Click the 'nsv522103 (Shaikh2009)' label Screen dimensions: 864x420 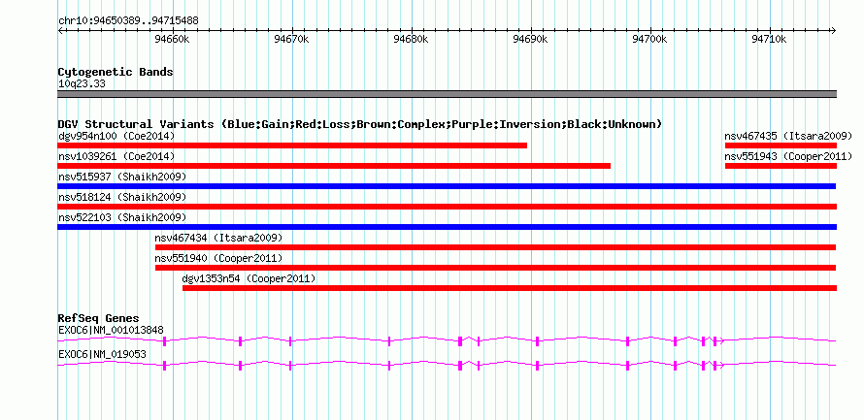pos(122,217)
